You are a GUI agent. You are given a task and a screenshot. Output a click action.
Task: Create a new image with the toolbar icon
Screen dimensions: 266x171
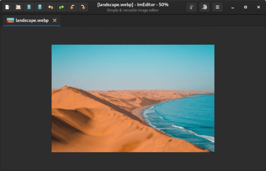point(7,7)
